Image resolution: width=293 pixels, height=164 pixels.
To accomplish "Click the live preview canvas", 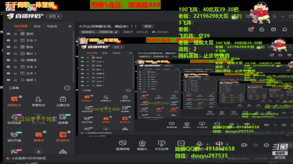I will point(184,86).
